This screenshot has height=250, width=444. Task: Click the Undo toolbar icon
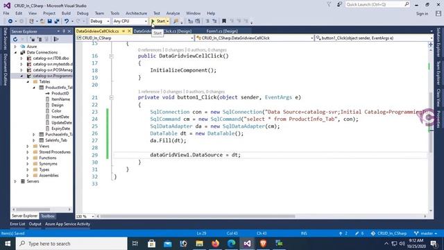67,22
